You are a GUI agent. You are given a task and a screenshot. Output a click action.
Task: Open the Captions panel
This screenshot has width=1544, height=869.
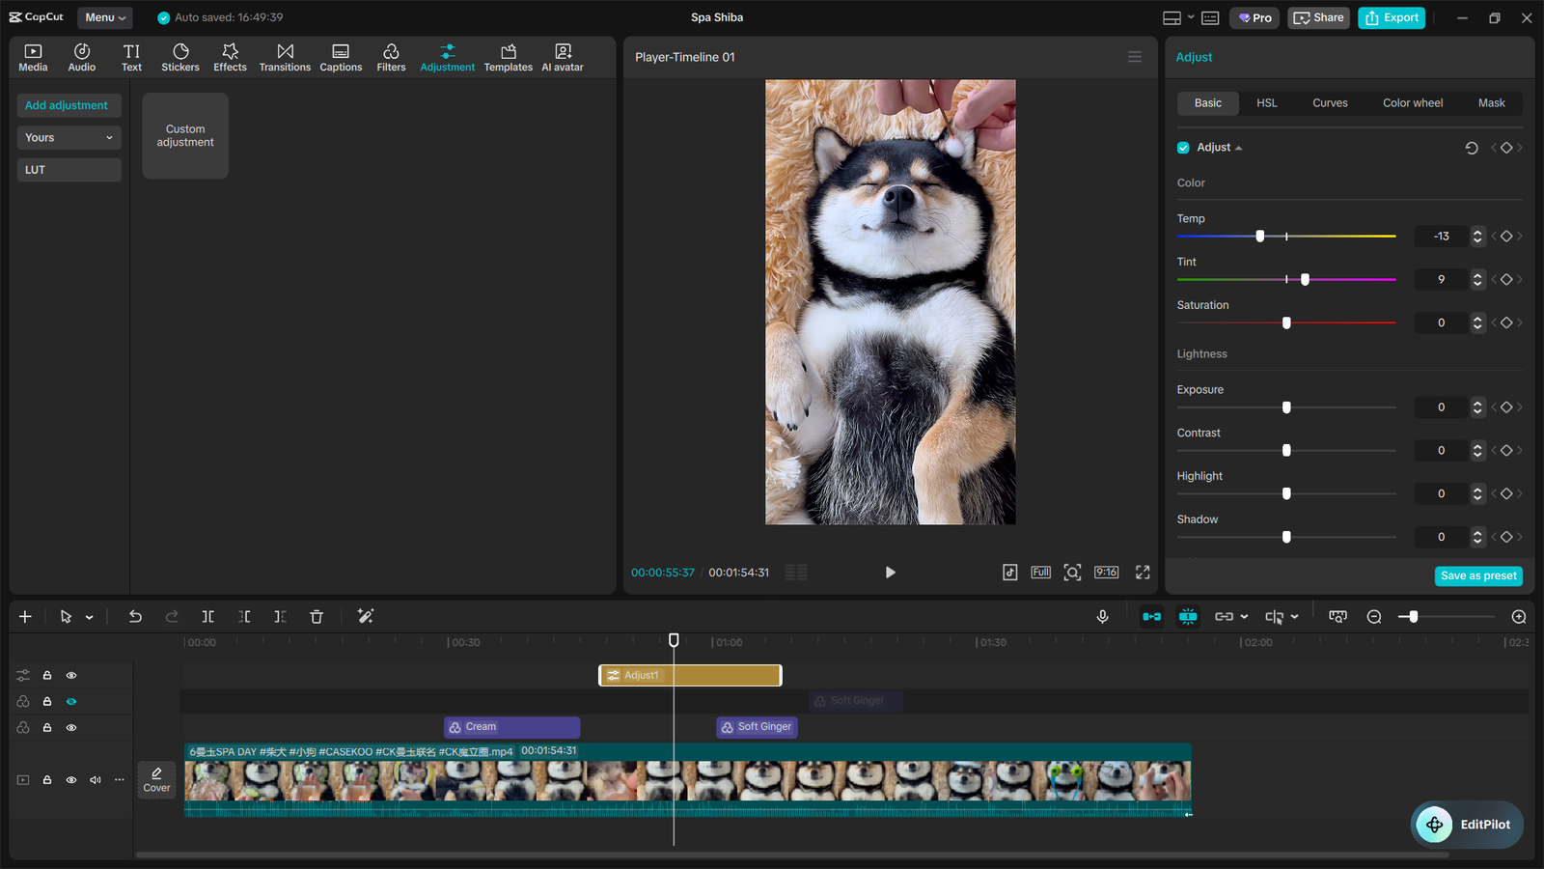tap(341, 56)
